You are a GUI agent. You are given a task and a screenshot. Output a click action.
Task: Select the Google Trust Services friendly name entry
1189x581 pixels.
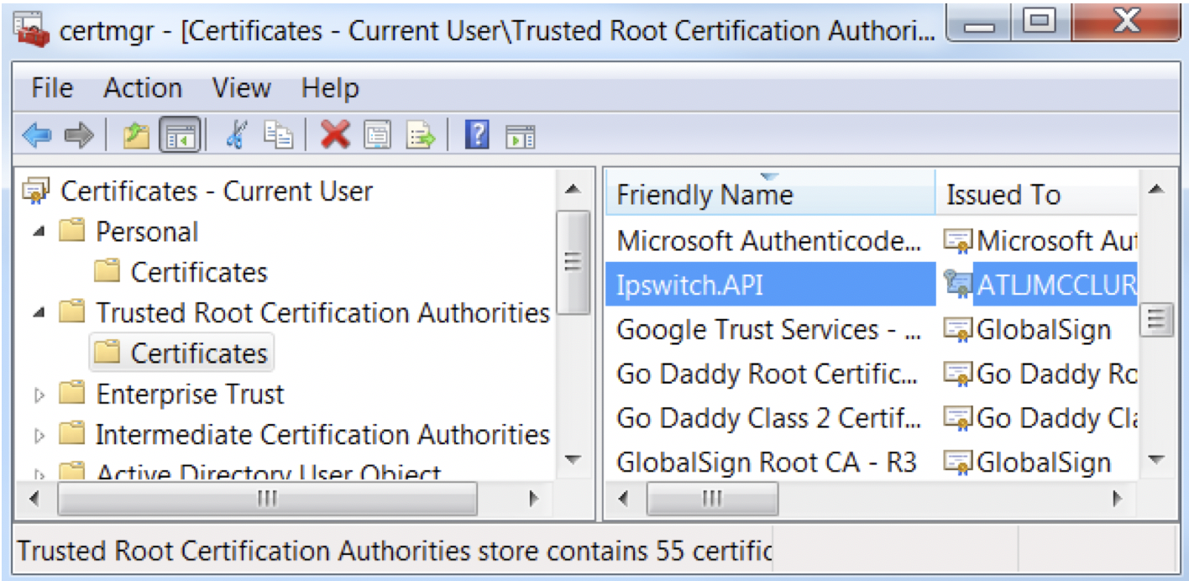coord(768,329)
